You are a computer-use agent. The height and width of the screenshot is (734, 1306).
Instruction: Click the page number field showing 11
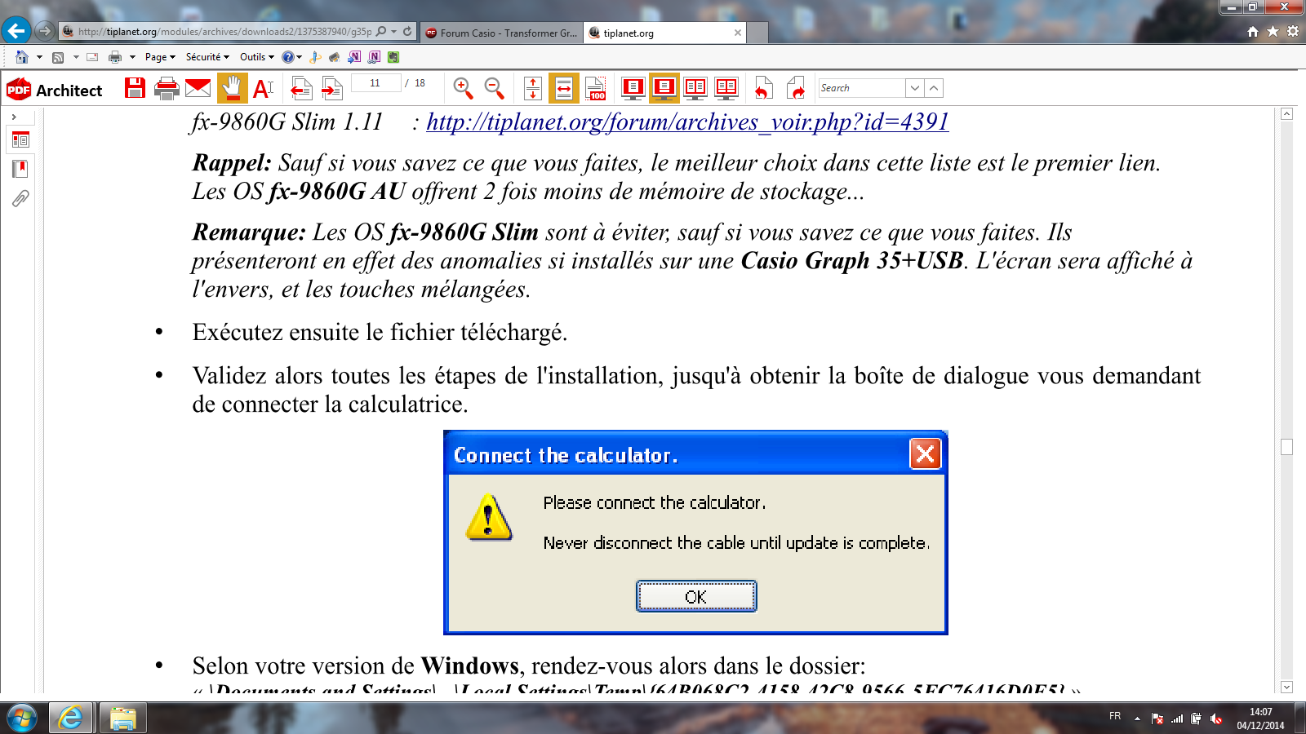(x=375, y=83)
